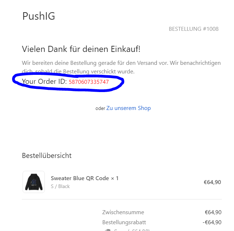This screenshot has height=231, width=234.
Task: Click the discount tag icon under Bestellungsrabatt
Action: [108, 230]
